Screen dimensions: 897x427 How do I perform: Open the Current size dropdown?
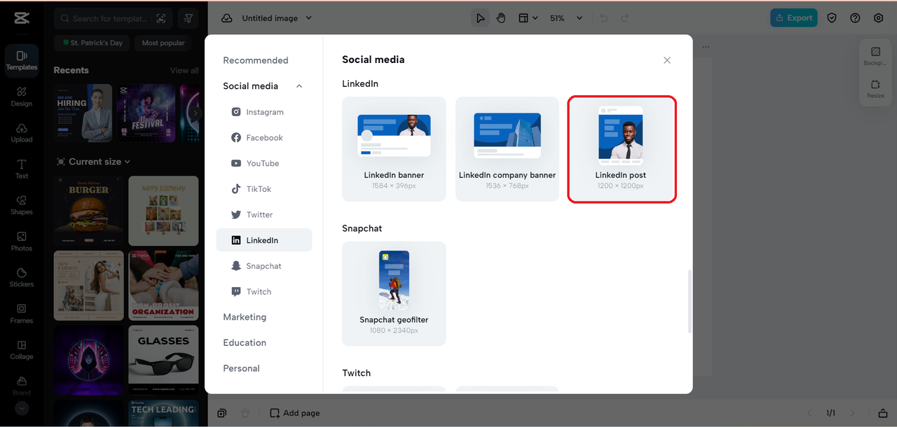point(93,161)
